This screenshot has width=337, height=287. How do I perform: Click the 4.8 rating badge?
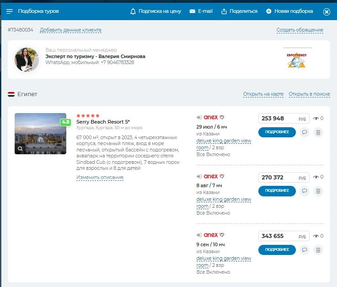click(x=65, y=122)
